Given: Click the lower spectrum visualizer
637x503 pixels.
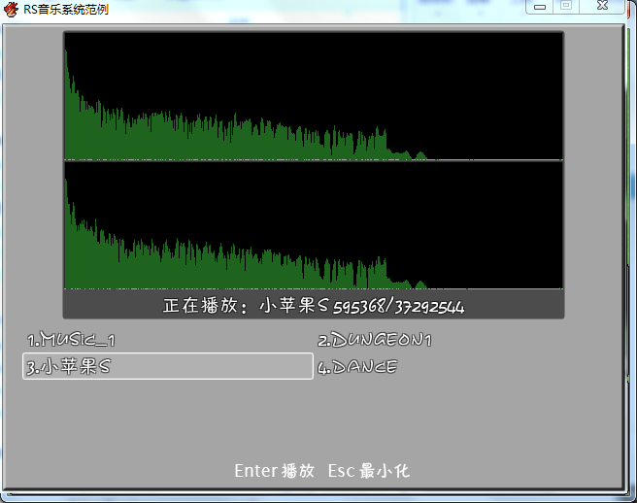Looking at the screenshot, I should click(314, 225).
